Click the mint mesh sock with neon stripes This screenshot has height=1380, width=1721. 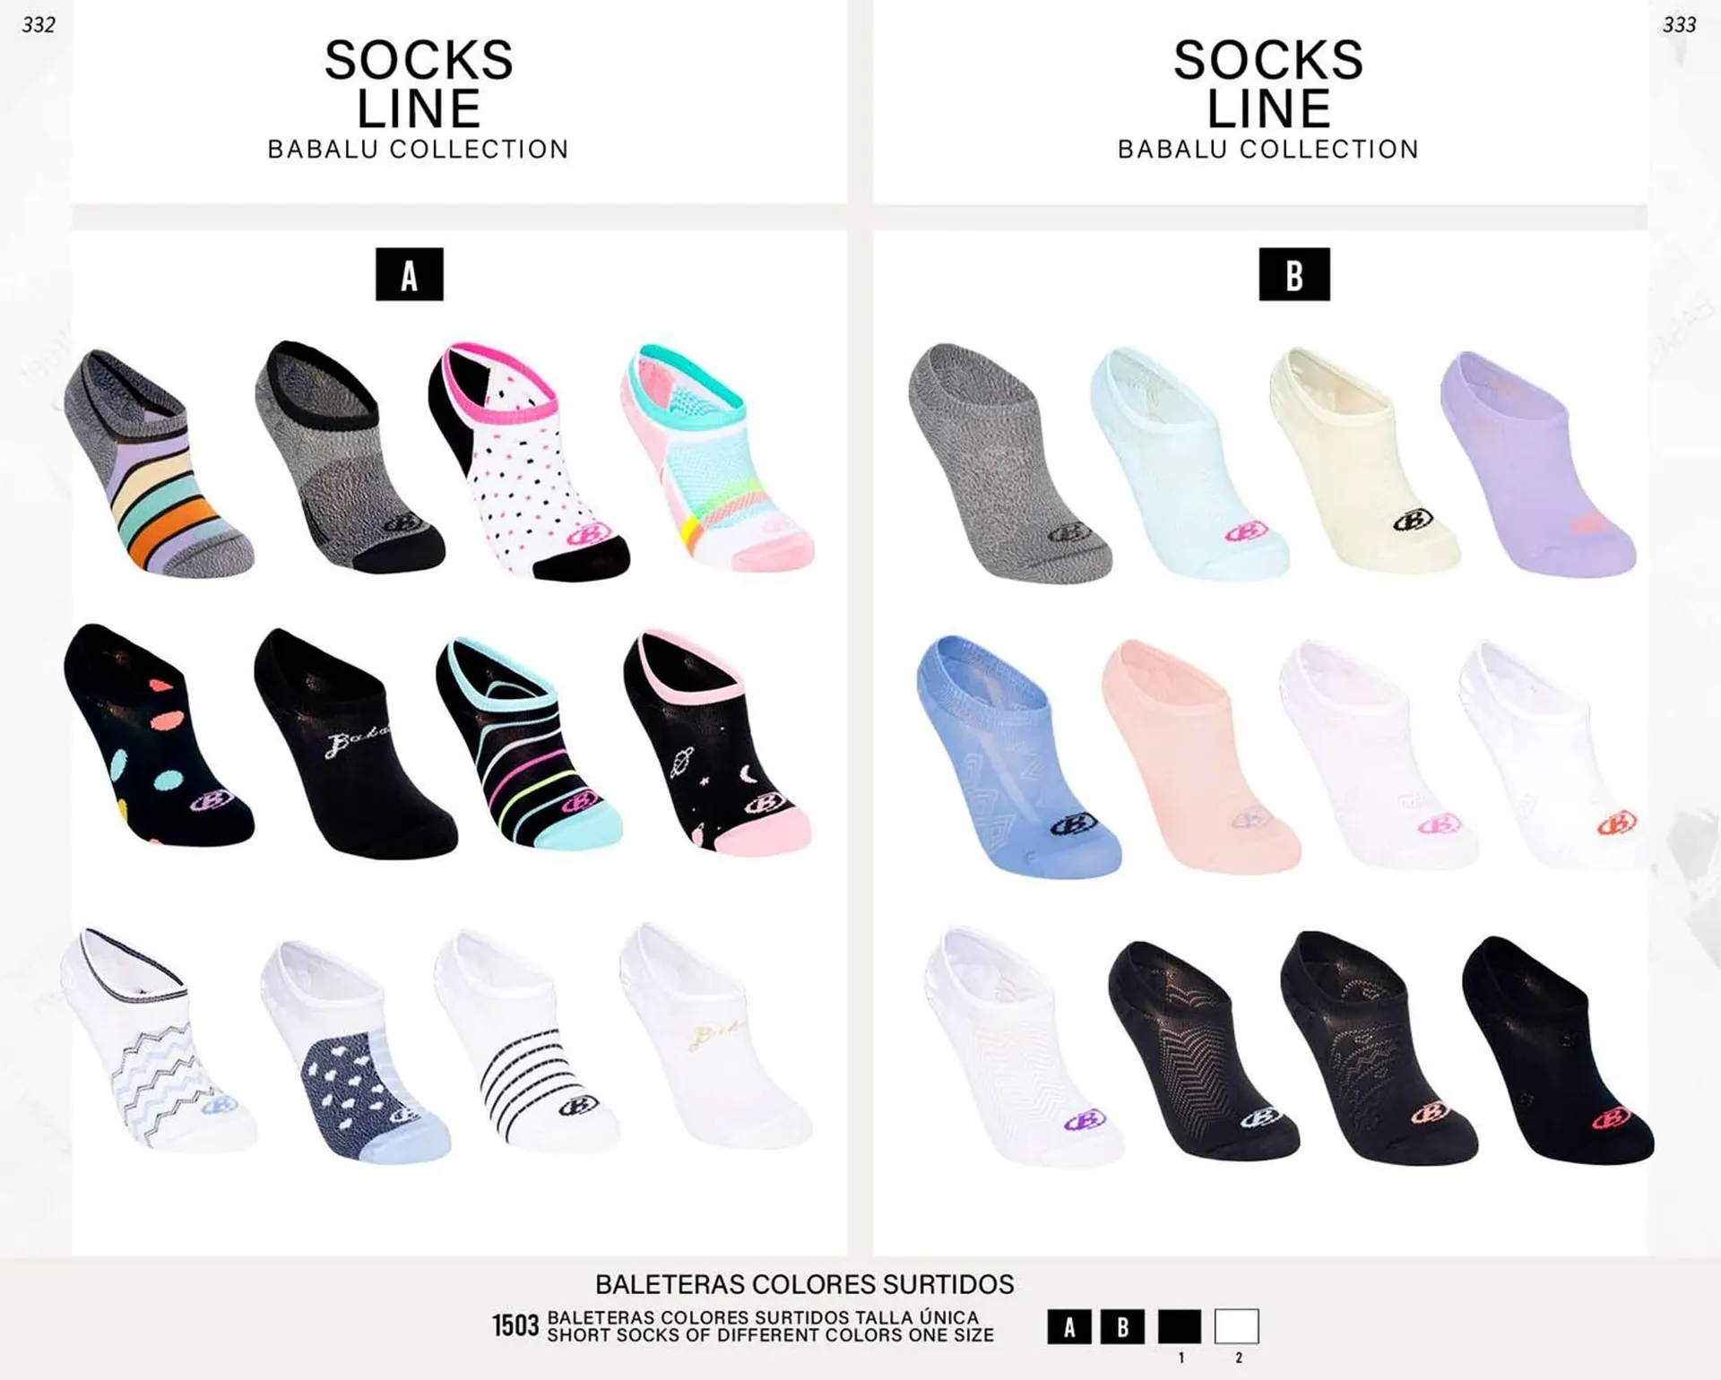pyautogui.click(x=717, y=457)
